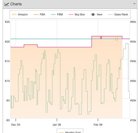
Task: Toggle the Buy Box series in the legend
Action: click(x=77, y=14)
